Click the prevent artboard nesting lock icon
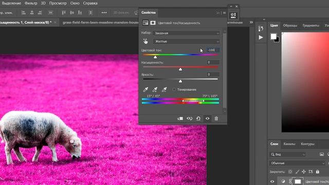The width and height of the screenshot is (329, 185). click(x=310, y=172)
